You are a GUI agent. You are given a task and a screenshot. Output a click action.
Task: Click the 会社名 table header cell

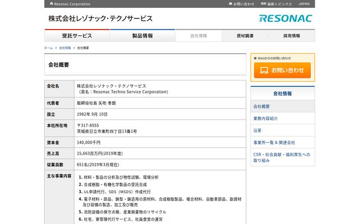[59, 88]
